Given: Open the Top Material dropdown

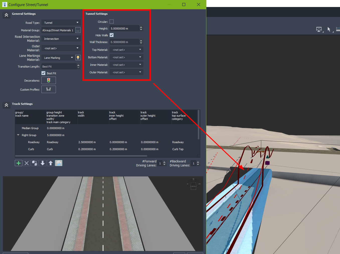Looking at the screenshot, I should coord(126,50).
